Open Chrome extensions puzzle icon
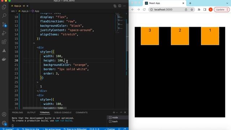The height and width of the screenshot is (130, 231). (199, 10)
